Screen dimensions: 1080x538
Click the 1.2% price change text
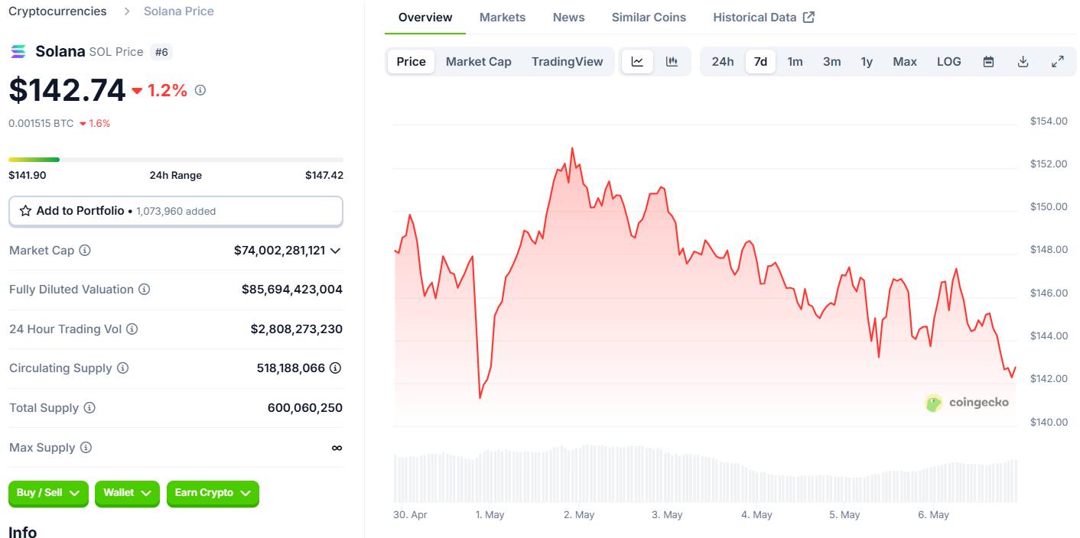(x=167, y=90)
